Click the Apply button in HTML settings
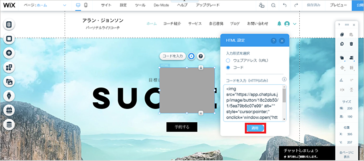The image size is (364, 161). (x=255, y=128)
